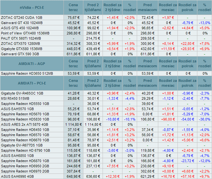Select the '-4,4%' percentage cell
This screenshot has height=179, width=212.
pyautogui.click(x=130, y=98)
